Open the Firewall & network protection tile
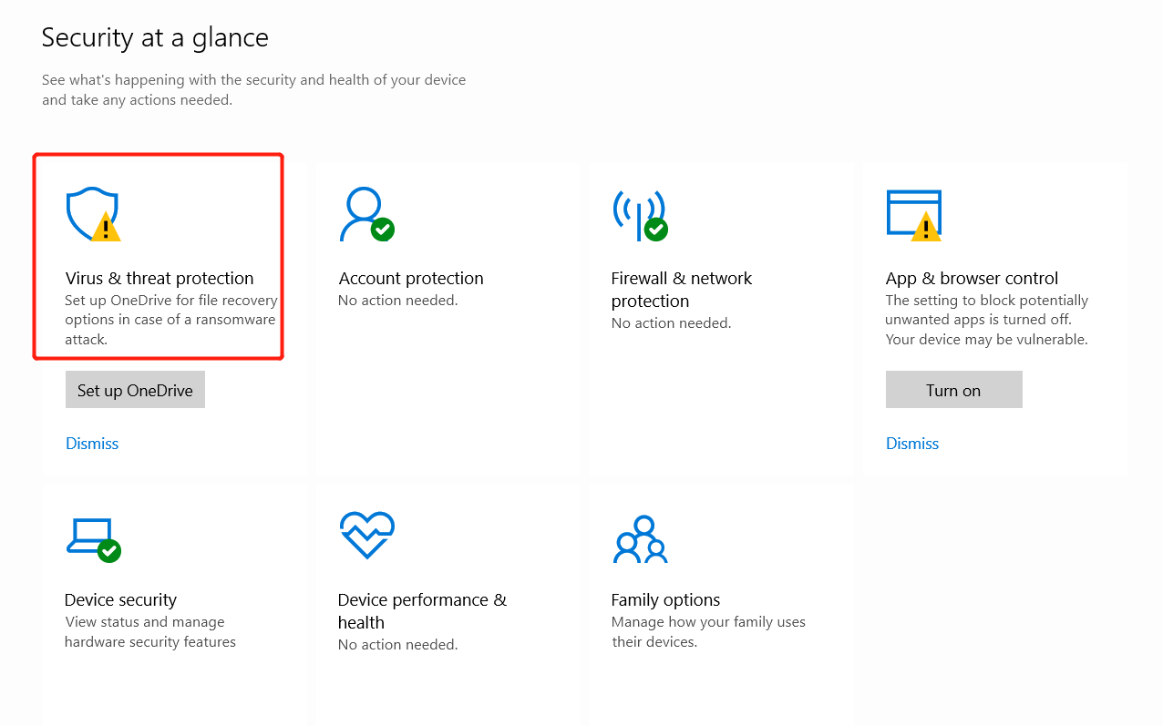The width and height of the screenshot is (1163, 726). [x=720, y=319]
